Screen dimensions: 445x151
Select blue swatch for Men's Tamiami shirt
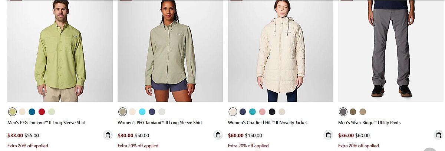pos(32,111)
